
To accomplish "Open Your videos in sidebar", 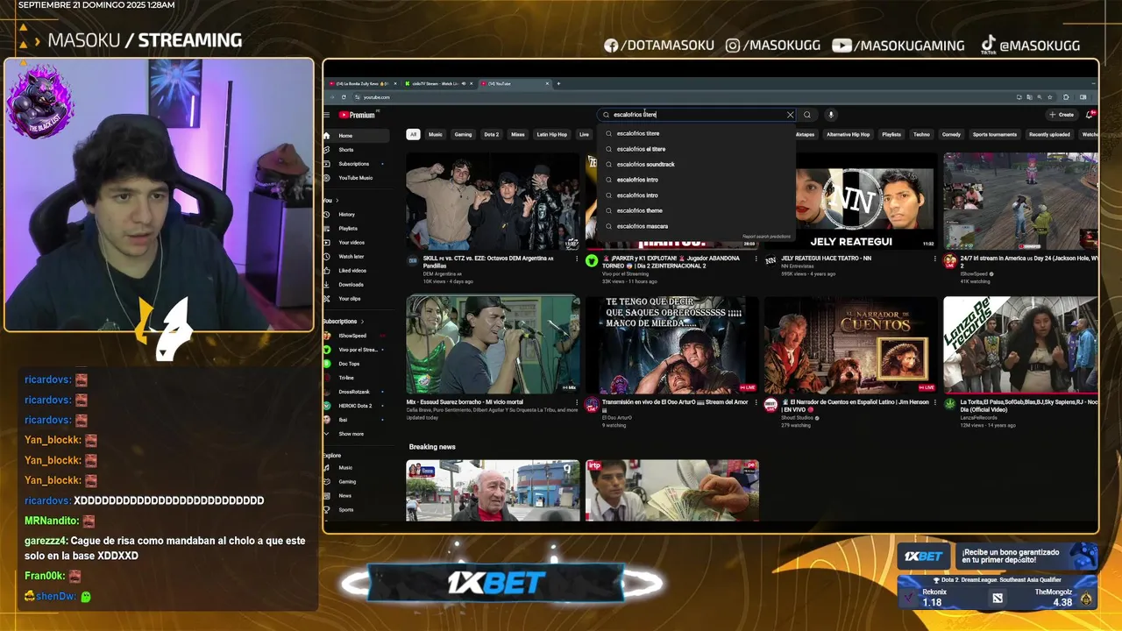I will pos(356,243).
